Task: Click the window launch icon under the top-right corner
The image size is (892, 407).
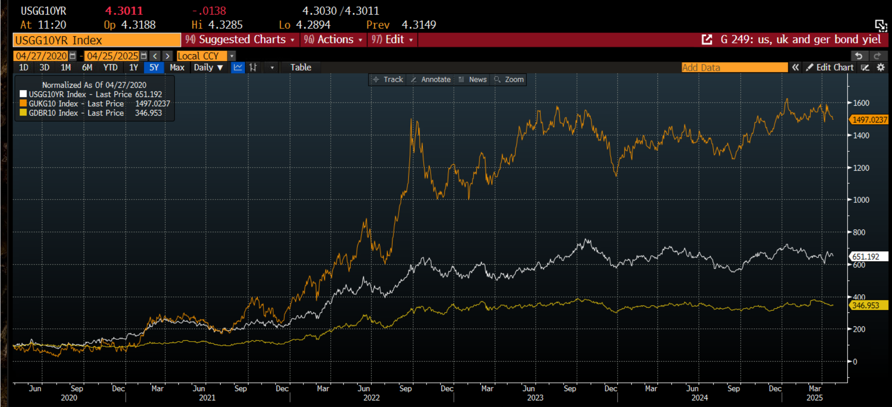Action: [881, 25]
